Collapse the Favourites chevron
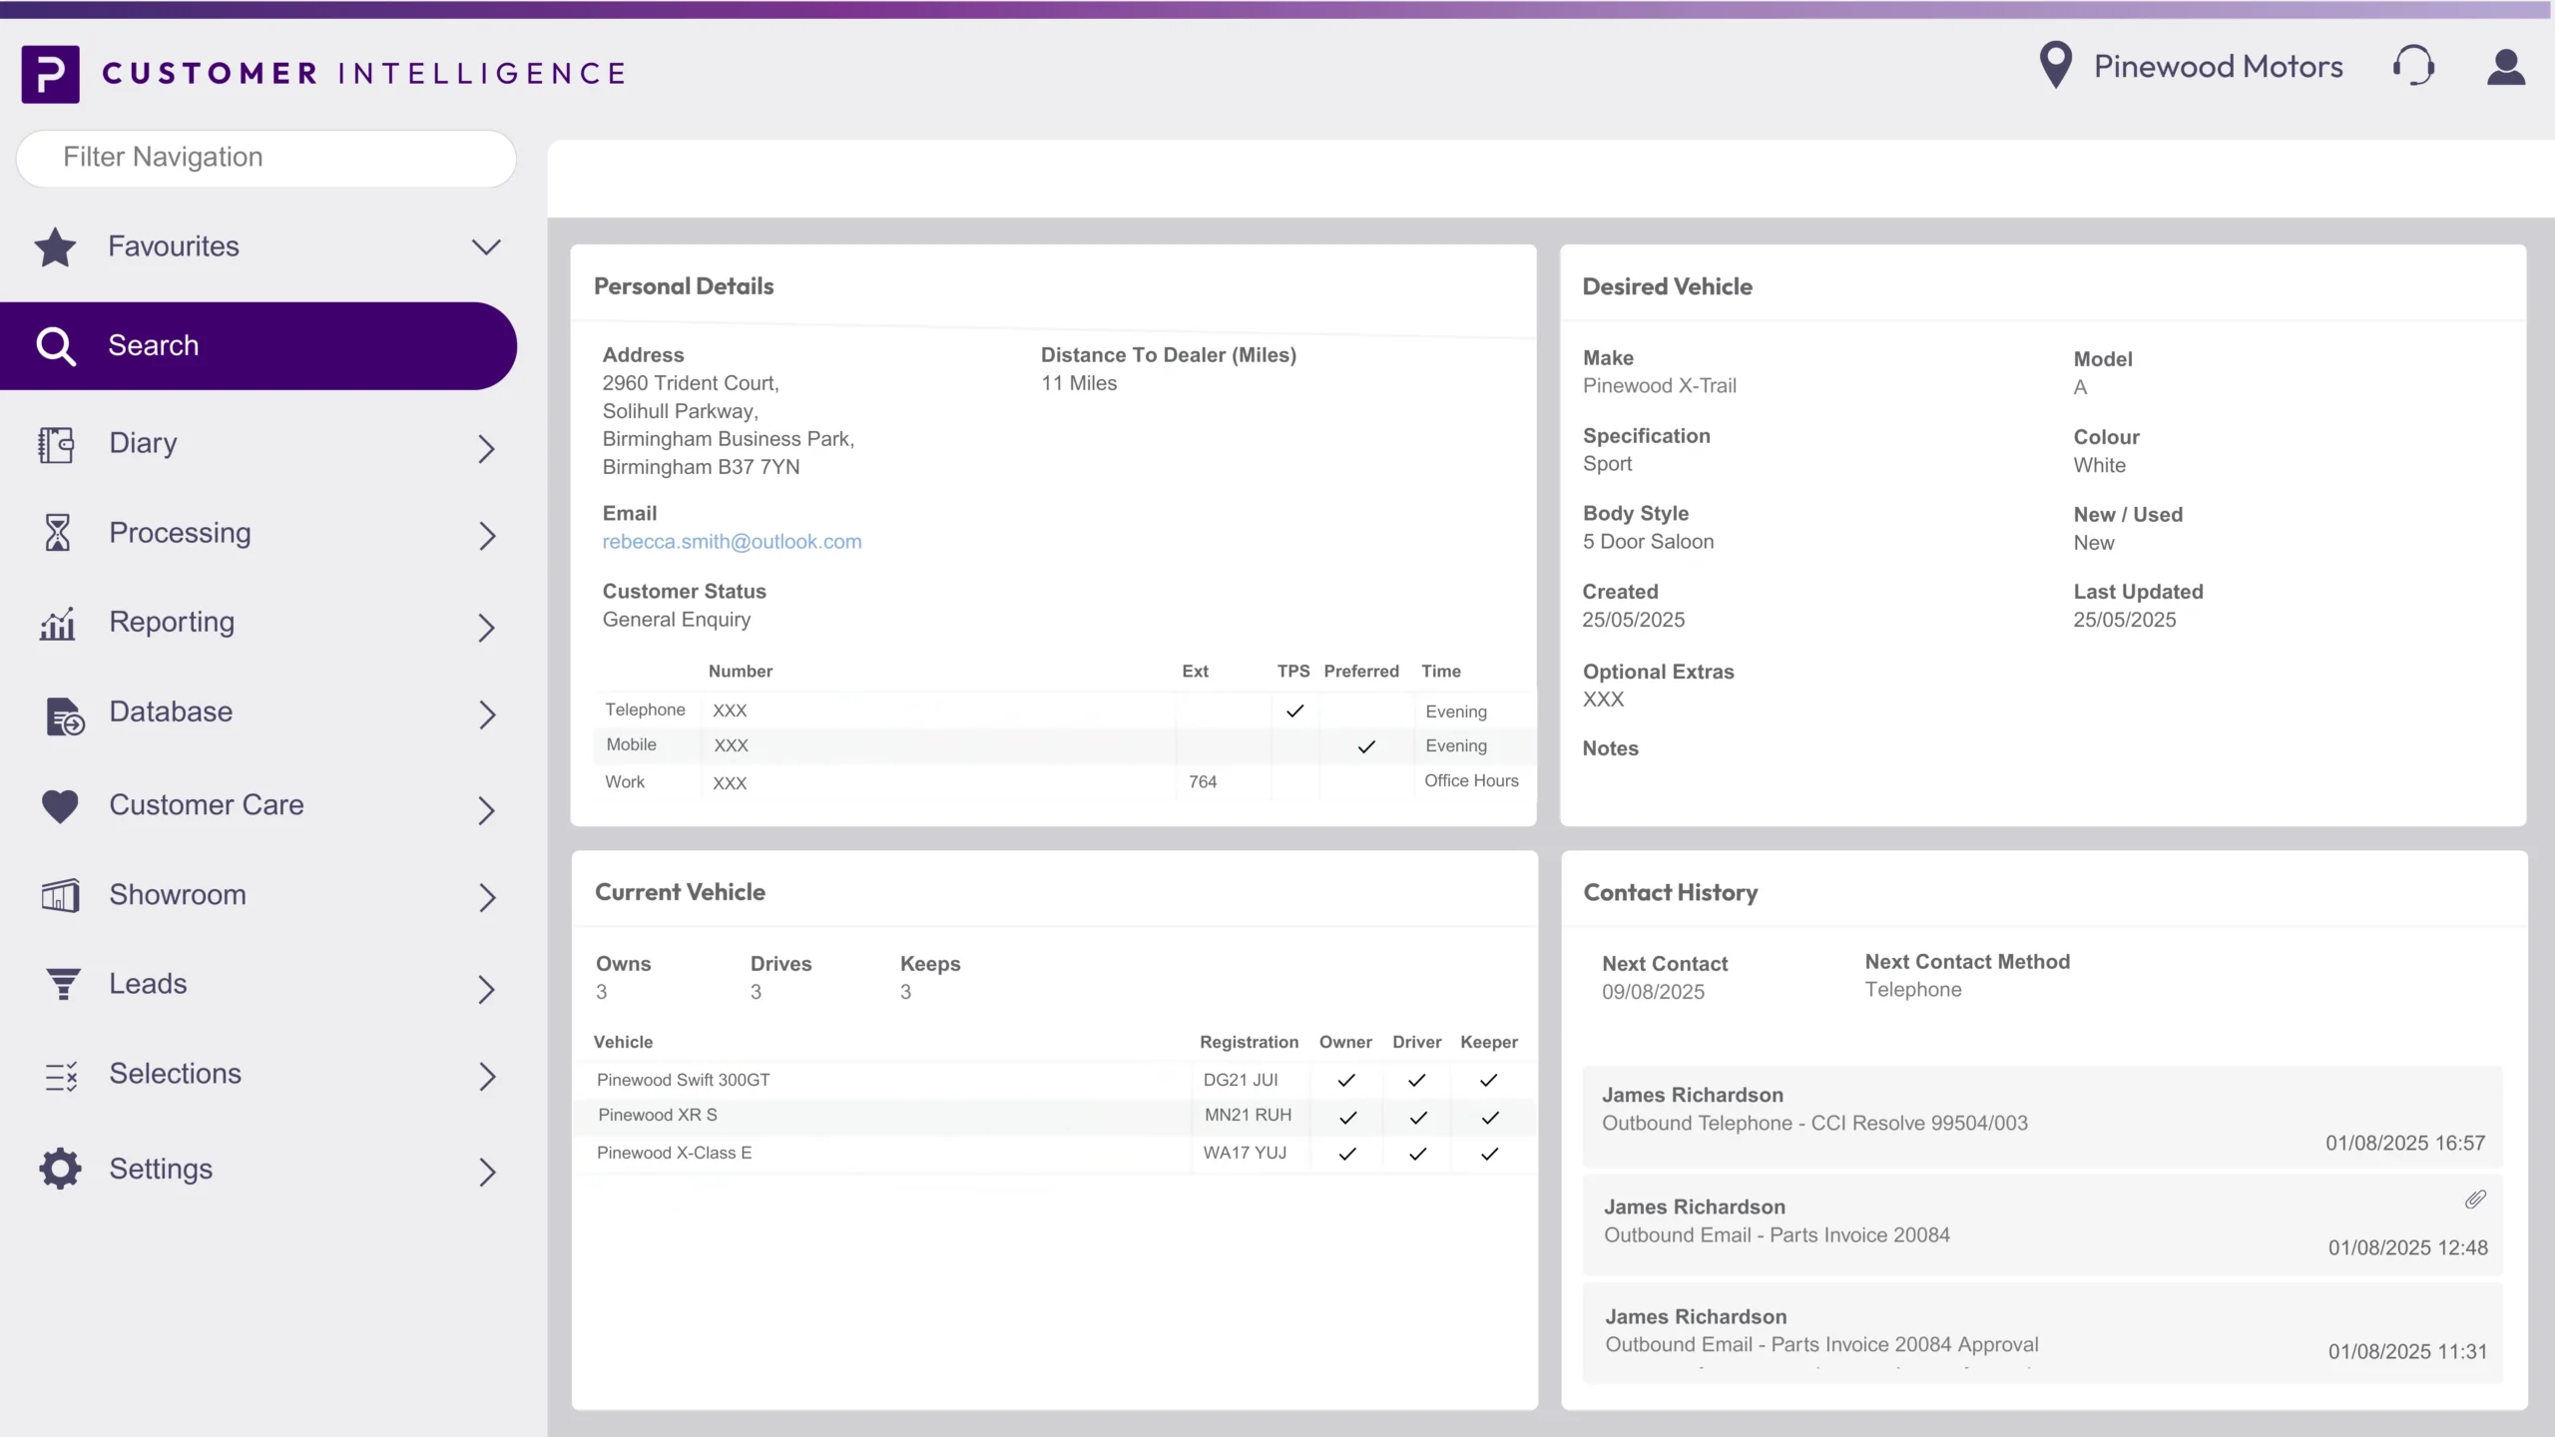Screen dimensions: 2555x1437 click(486, 247)
